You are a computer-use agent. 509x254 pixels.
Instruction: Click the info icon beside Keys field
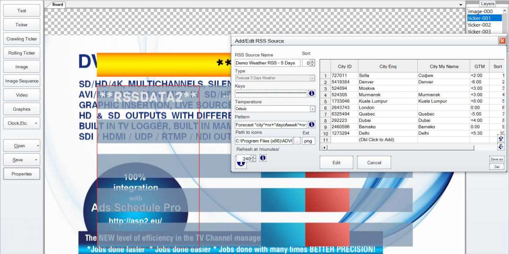click(x=312, y=94)
